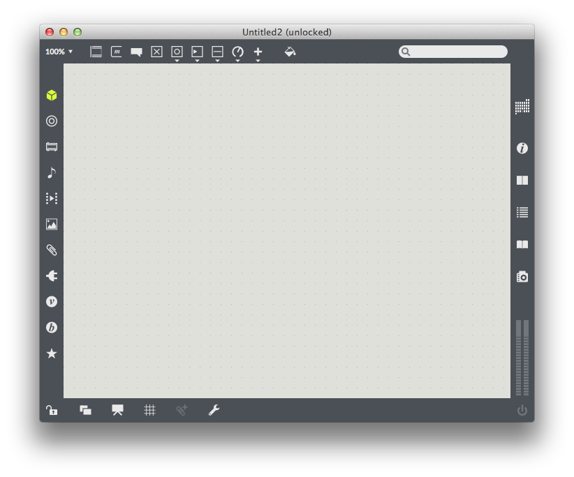Click the disabled add-snippet paperclip icon
Screen dimensions: 574x477
182,410
